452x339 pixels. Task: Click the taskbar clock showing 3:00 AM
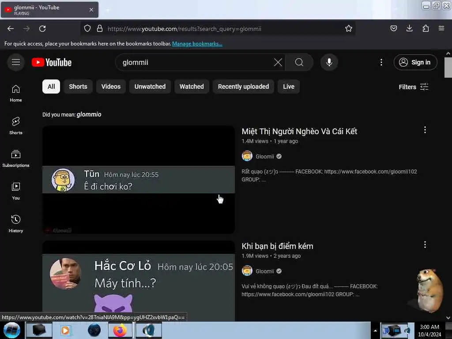[x=429, y=330]
